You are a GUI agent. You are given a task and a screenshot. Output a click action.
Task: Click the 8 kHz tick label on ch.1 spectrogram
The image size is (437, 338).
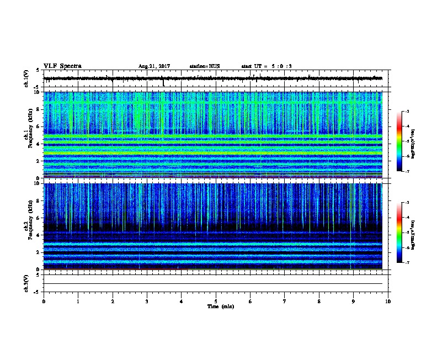(x=39, y=109)
